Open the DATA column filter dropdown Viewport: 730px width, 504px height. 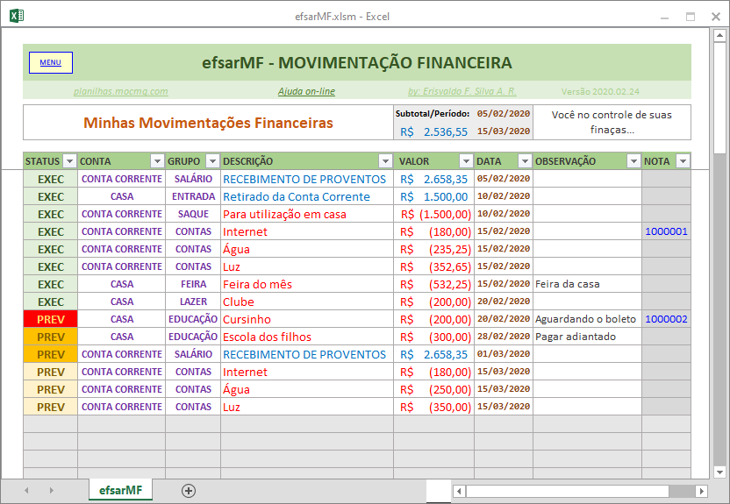525,161
